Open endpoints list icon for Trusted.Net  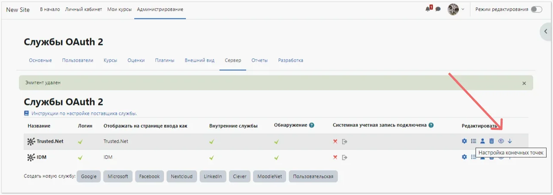[473, 141]
